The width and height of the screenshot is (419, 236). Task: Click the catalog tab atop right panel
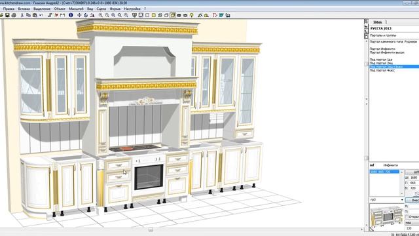(378, 22)
